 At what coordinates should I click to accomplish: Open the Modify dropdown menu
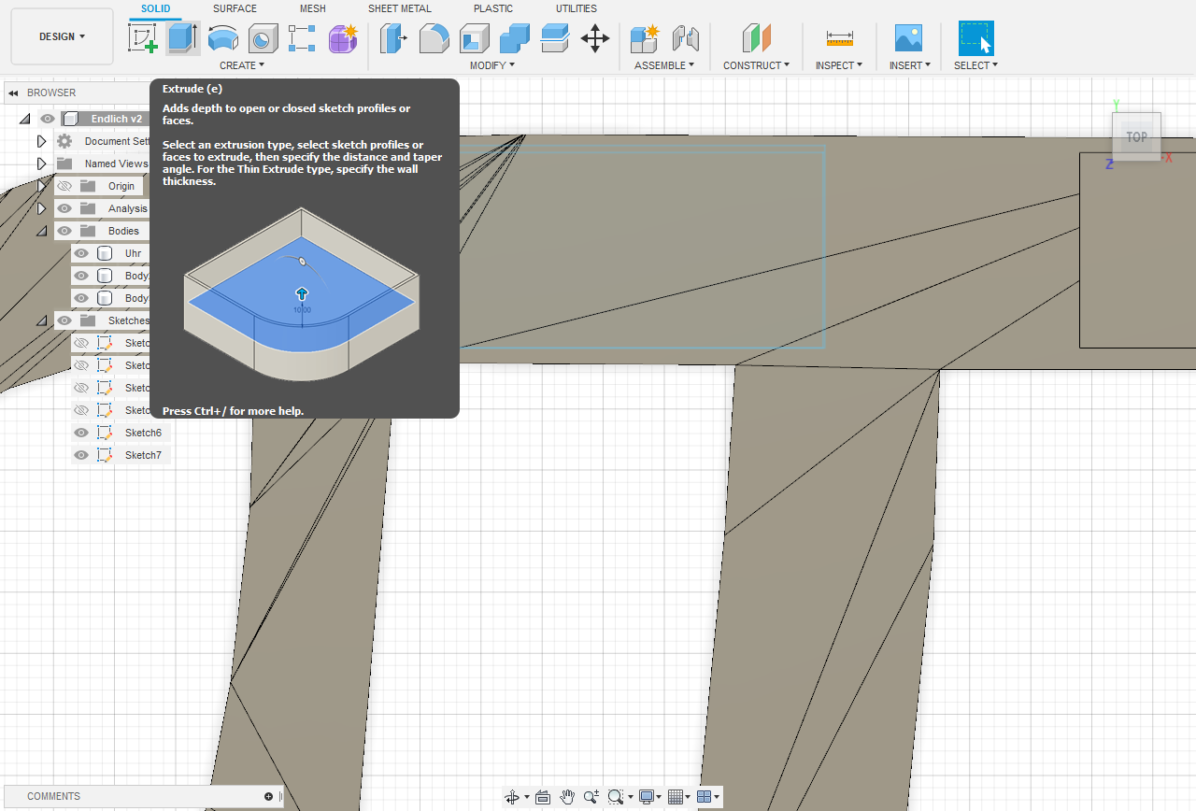[x=491, y=65]
